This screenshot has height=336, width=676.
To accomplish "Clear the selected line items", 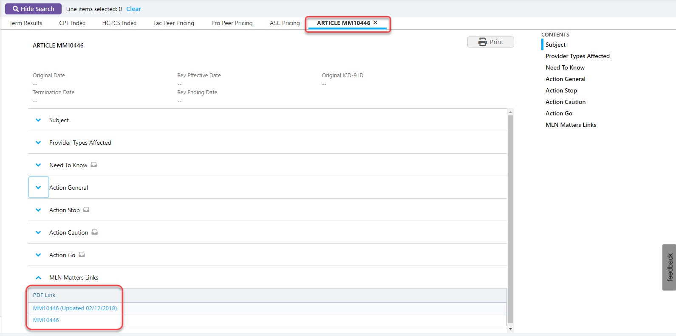I will (133, 9).
